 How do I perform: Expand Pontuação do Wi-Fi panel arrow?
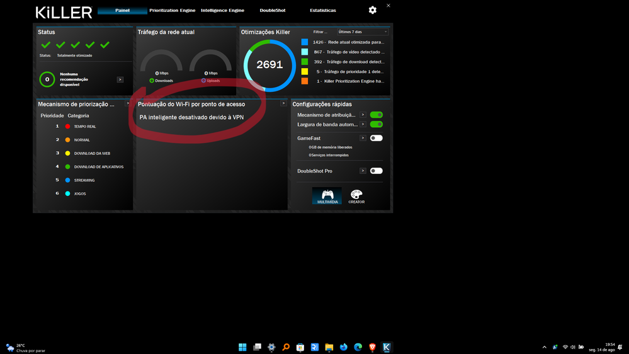tap(283, 103)
